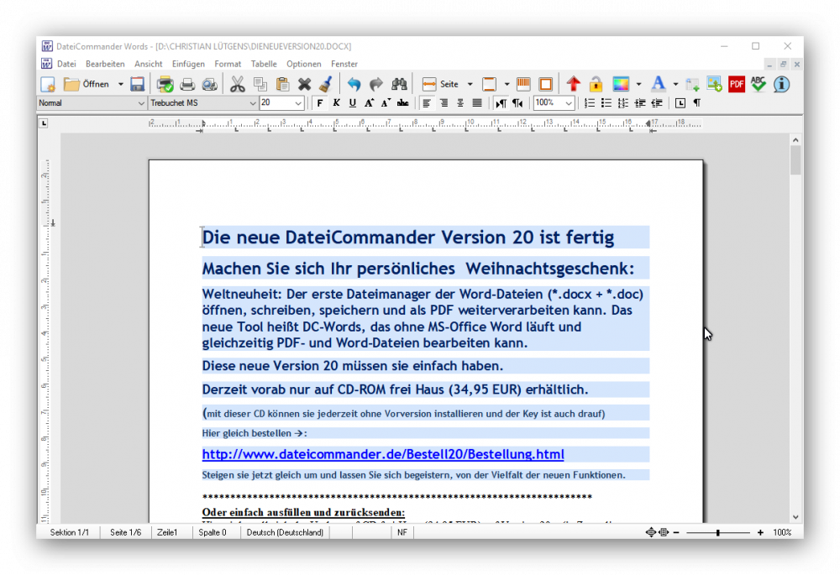The image size is (840, 575).
Task: Toggle bold with the F button
Action: coord(319,103)
